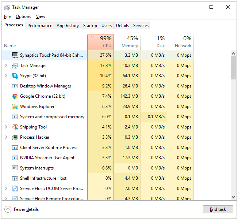Select the Google Chrome (32 bit) name
Screen dimensions: 238x220
click(x=43, y=96)
